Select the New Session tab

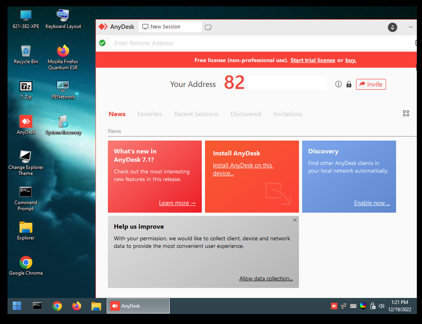pyautogui.click(x=170, y=27)
